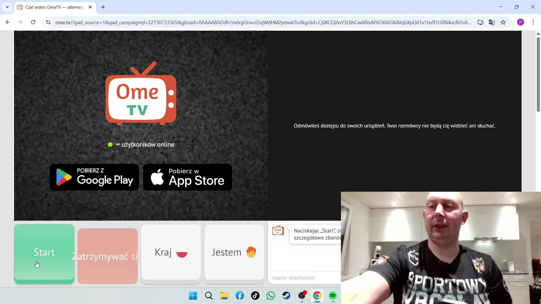541x304 pixels.
Task: Open the Chrome profile avatar
Action: click(520, 22)
